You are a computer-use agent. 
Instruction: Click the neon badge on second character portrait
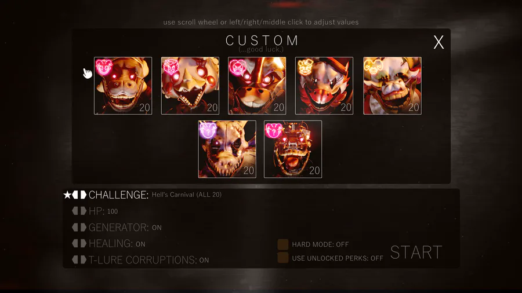(171, 67)
